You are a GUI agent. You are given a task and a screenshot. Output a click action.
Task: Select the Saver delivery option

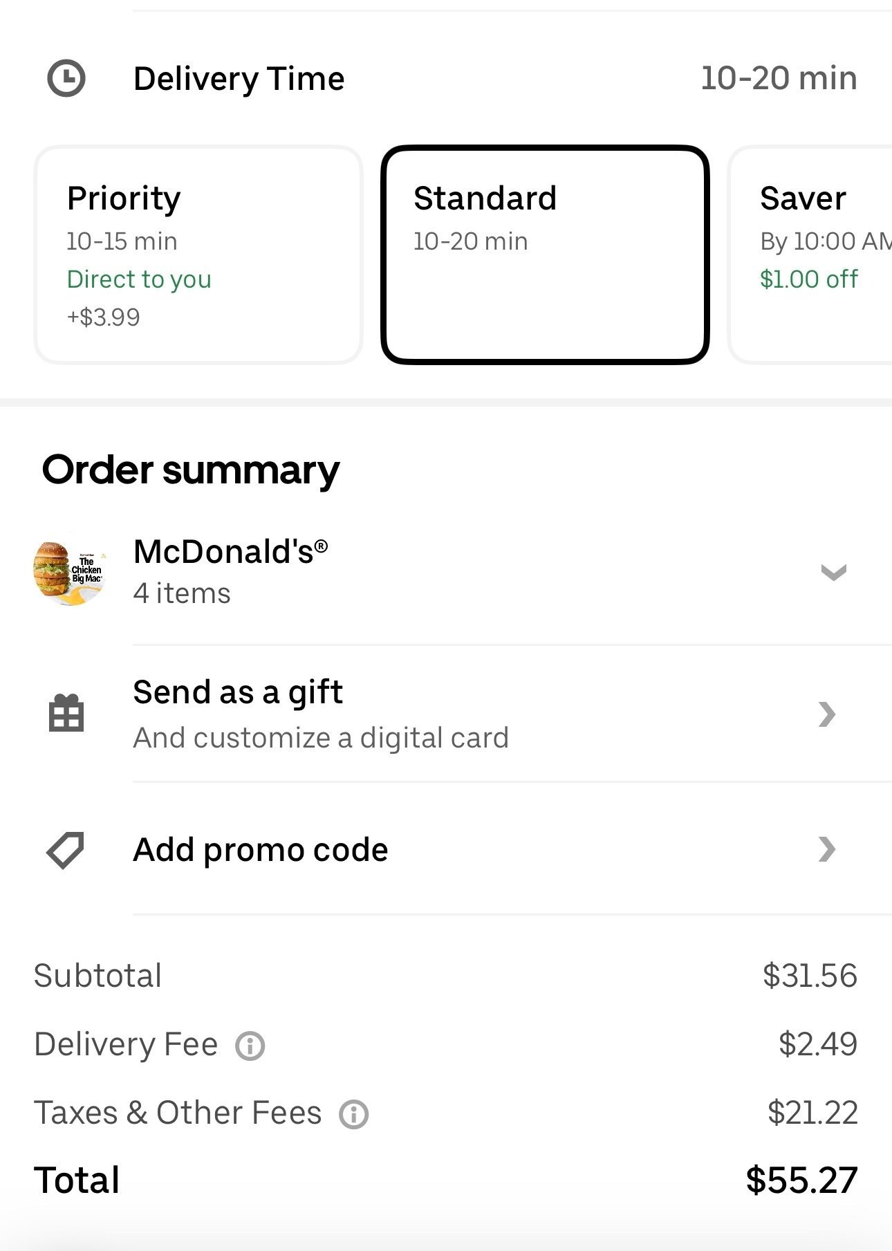click(x=810, y=254)
